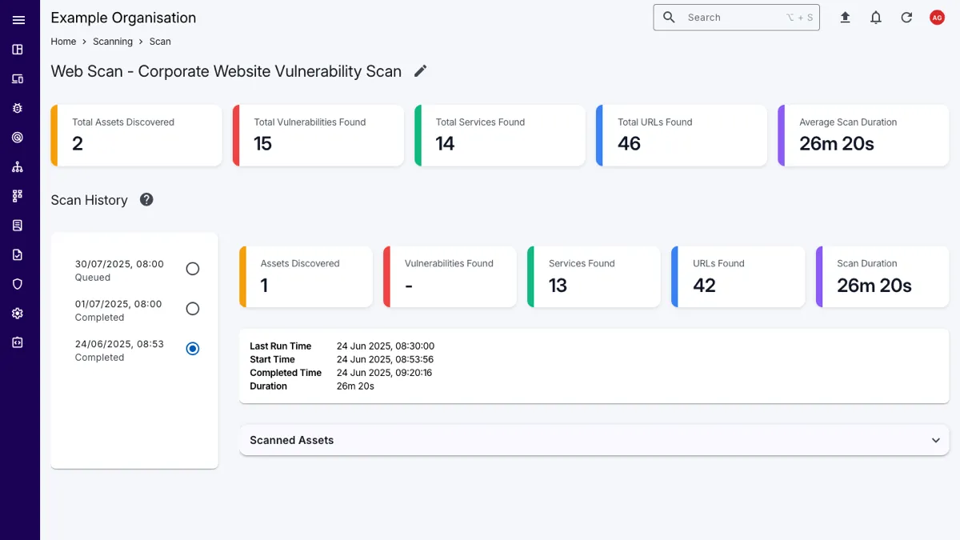This screenshot has height=540, width=960.
Task: Select the 30/07/2025 queued scan radio
Action: pos(192,269)
